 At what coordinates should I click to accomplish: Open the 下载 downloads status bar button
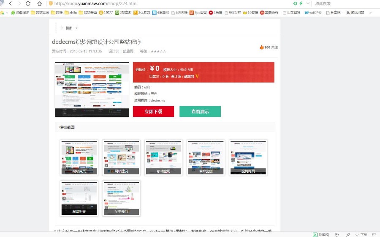(361, 234)
